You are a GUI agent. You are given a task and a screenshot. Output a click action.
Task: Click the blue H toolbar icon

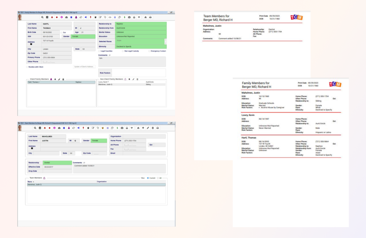pyautogui.click(x=115, y=17)
